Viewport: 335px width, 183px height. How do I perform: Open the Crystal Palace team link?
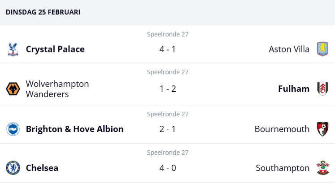coord(55,49)
